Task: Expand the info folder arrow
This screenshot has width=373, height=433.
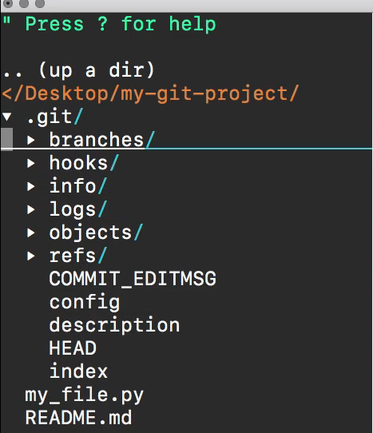Action: 31,186
